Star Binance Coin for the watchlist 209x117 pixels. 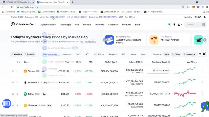click(13, 105)
